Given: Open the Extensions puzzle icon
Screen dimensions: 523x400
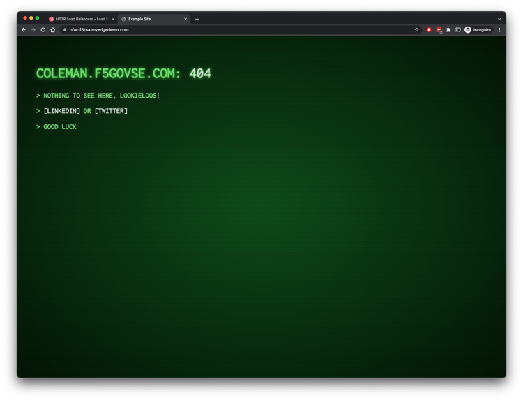Looking at the screenshot, I should click(x=448, y=30).
